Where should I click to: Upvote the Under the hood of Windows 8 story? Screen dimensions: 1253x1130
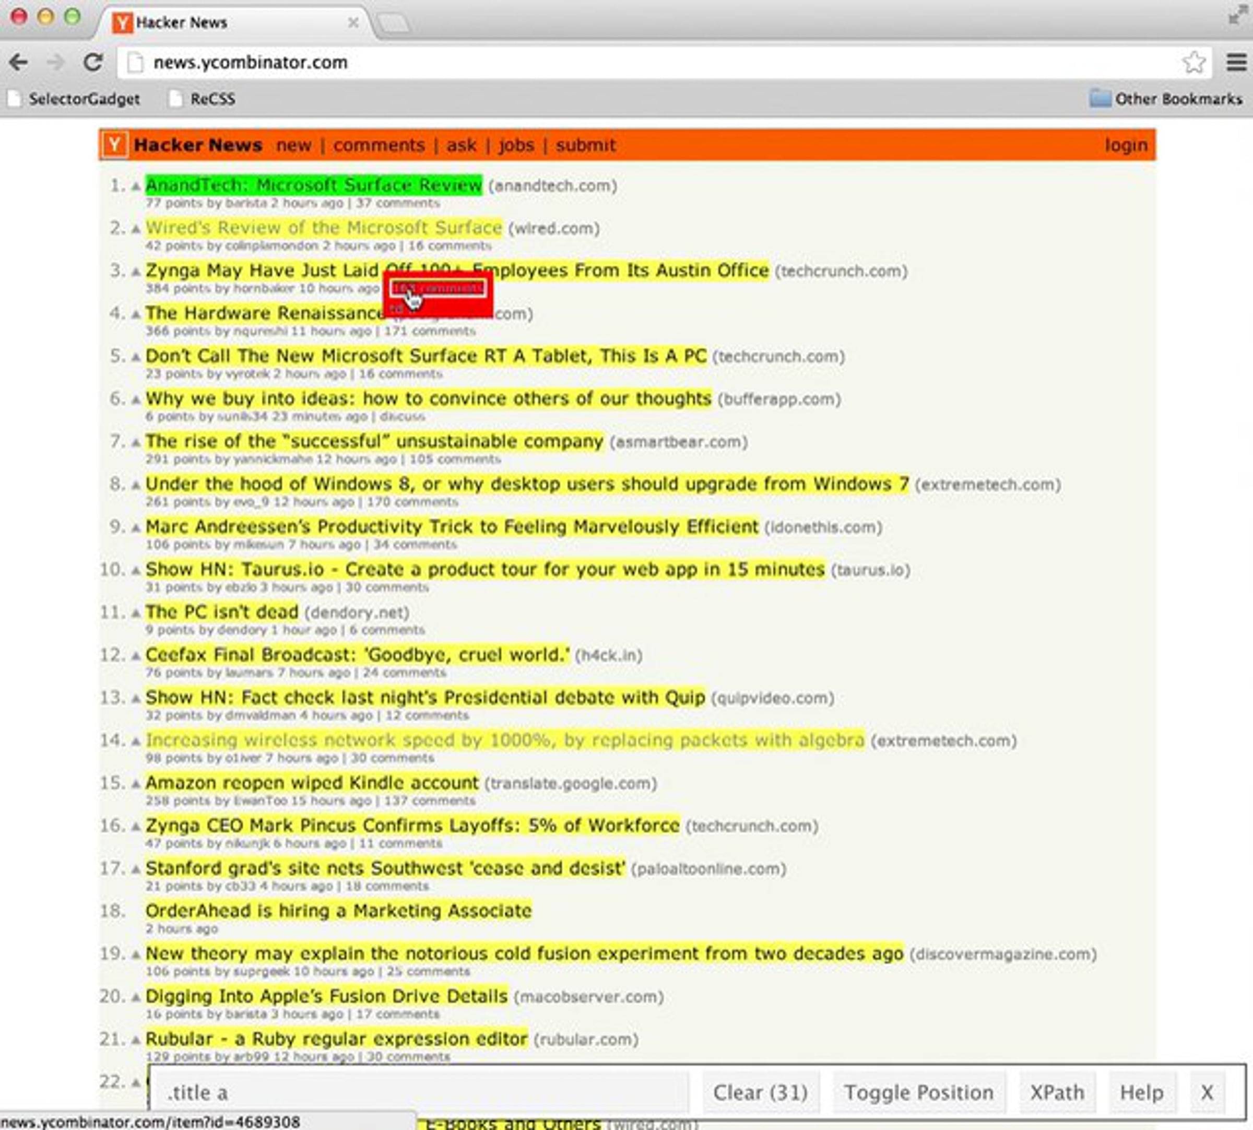136,485
